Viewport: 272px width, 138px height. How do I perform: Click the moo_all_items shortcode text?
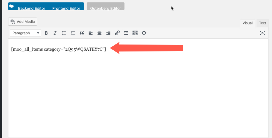58,49
